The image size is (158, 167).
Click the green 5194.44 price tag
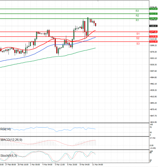(x=153, y=18)
